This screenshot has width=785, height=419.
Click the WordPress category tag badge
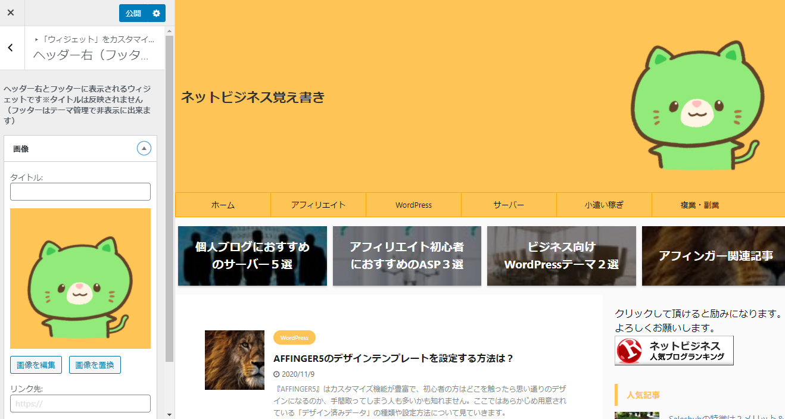[294, 337]
